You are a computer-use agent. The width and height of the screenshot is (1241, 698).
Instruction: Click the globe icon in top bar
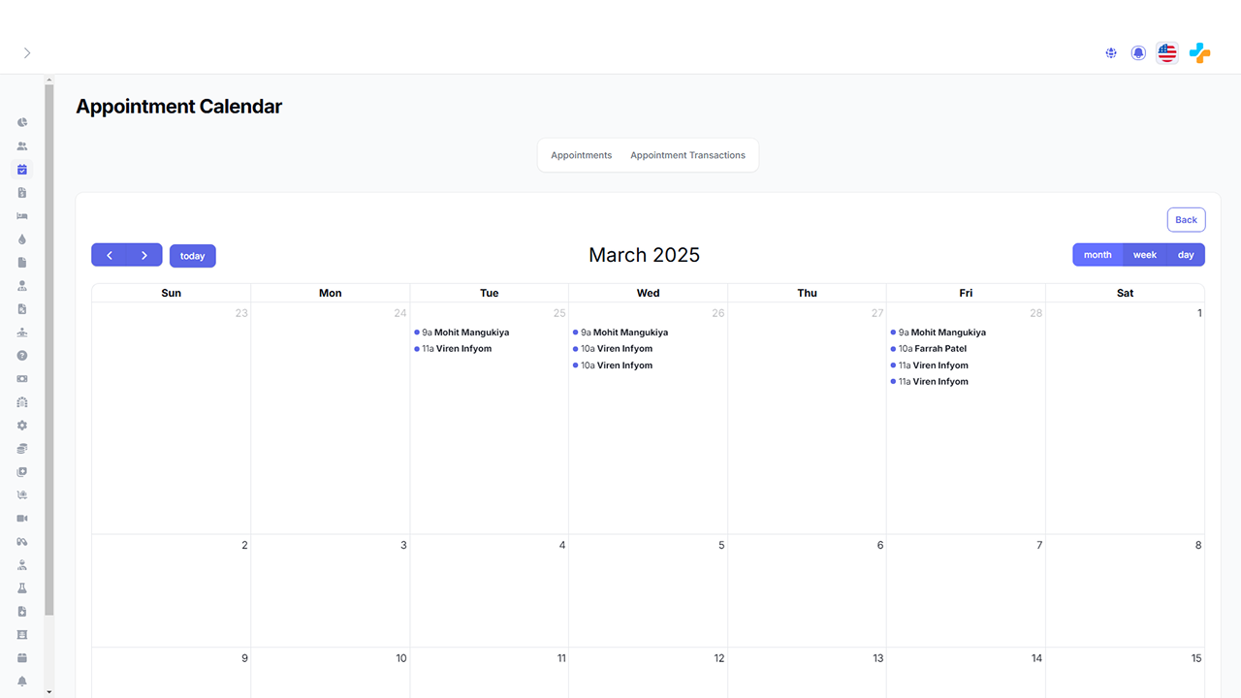pos(1111,53)
